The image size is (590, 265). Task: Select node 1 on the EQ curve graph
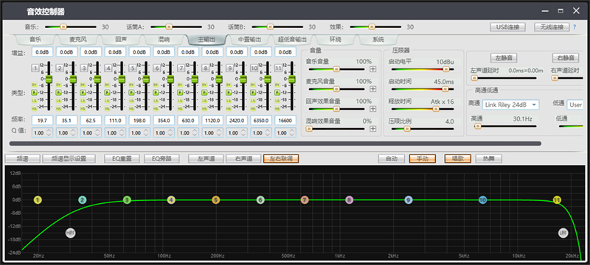pyautogui.click(x=38, y=200)
